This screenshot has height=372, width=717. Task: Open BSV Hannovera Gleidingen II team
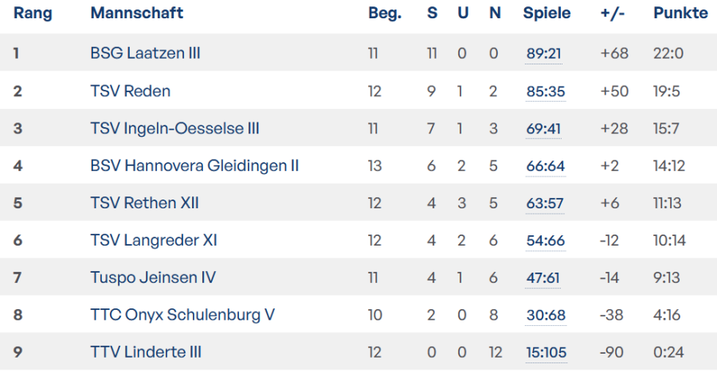194,166
